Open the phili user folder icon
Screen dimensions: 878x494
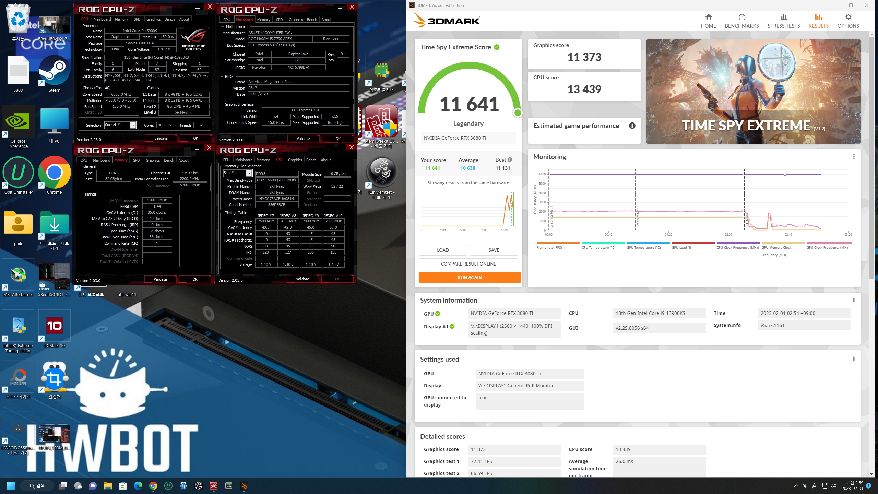(18, 228)
